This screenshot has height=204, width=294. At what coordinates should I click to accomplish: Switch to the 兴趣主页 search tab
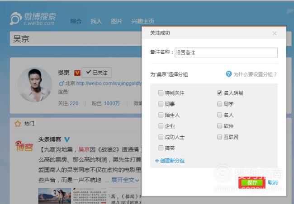coord(142,21)
